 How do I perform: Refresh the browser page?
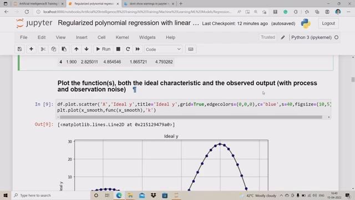tap(27, 12)
